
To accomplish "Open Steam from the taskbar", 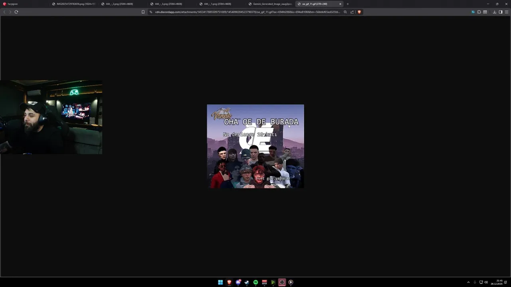I will [x=247, y=282].
